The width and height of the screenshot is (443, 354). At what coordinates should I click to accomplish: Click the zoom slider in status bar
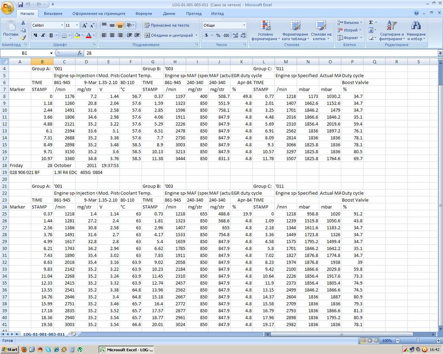pos(418,341)
